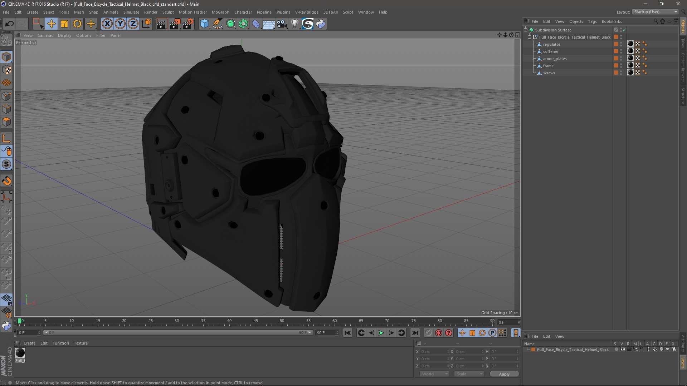Enable Snap S icon in sidebar
This screenshot has width=687, height=386.
(x=6, y=164)
